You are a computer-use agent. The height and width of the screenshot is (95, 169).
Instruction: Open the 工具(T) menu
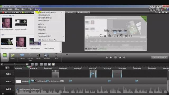31,9
